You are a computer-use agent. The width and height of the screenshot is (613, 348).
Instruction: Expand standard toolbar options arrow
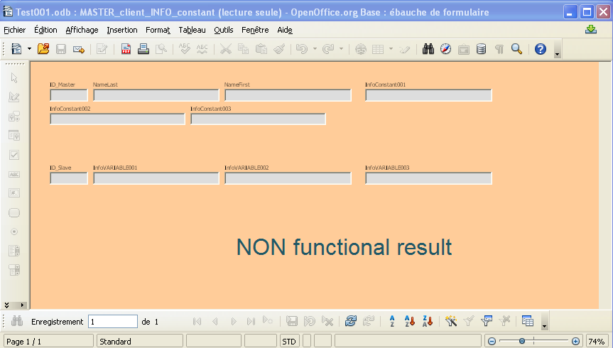[557, 52]
